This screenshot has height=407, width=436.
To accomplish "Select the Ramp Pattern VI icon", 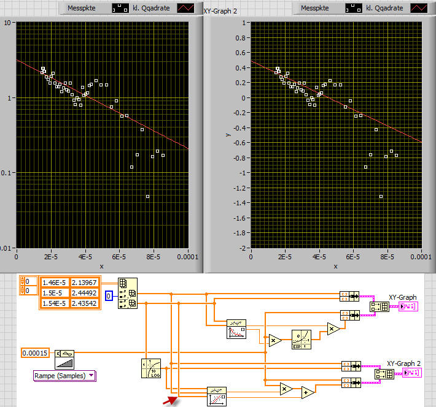I will [64, 360].
